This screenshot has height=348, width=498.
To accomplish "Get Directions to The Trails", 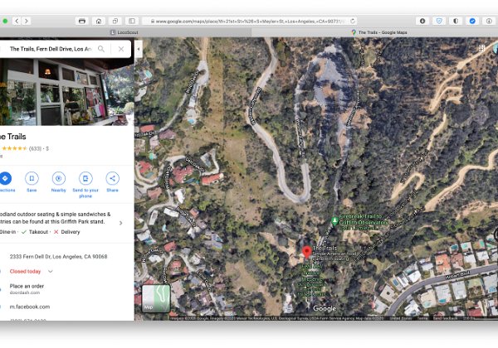I will click(x=5, y=182).
